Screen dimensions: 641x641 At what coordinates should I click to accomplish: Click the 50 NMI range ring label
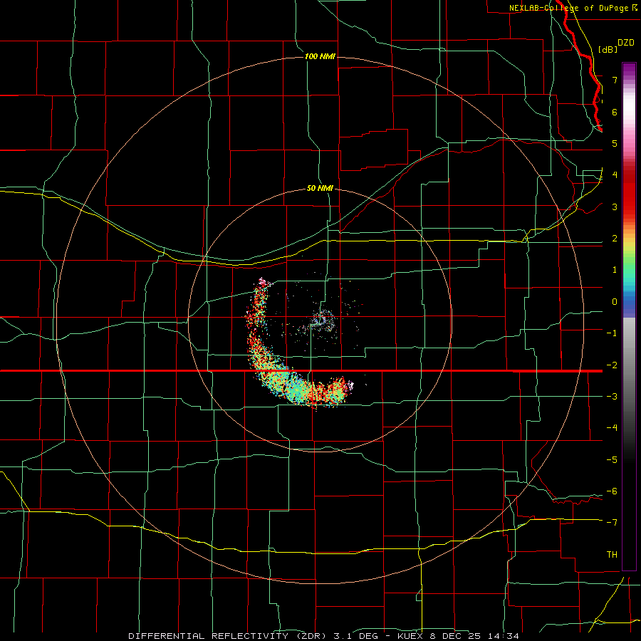pyautogui.click(x=320, y=189)
